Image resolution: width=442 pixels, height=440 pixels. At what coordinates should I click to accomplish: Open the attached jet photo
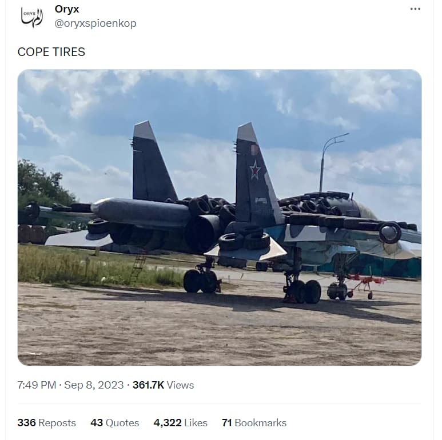point(220,217)
